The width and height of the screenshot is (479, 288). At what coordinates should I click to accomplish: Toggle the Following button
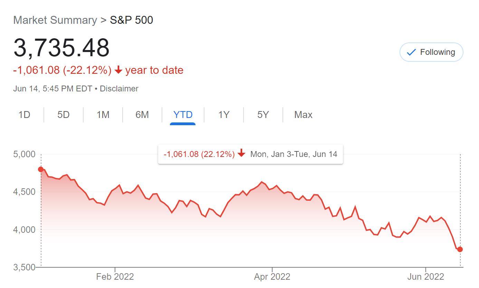pyautogui.click(x=431, y=52)
